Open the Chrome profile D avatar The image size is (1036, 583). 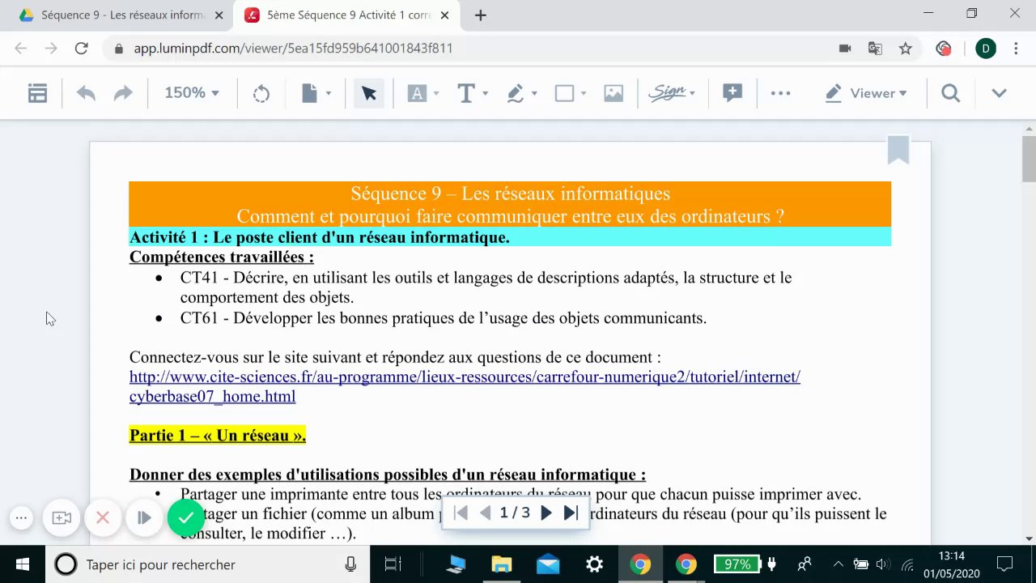click(x=986, y=49)
